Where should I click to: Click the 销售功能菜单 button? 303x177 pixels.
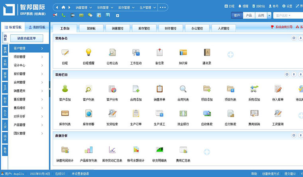[x=29, y=38]
